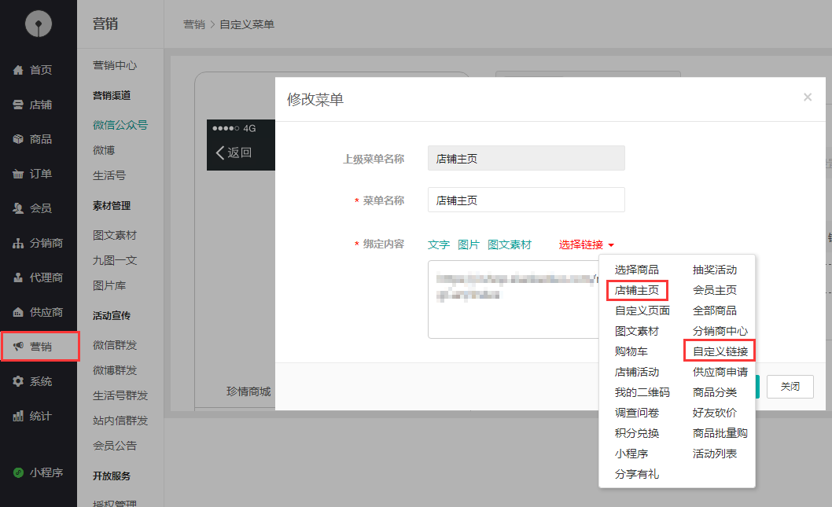The width and height of the screenshot is (832, 507).
Task: Click the member icon beside 会员
Action: (18, 208)
